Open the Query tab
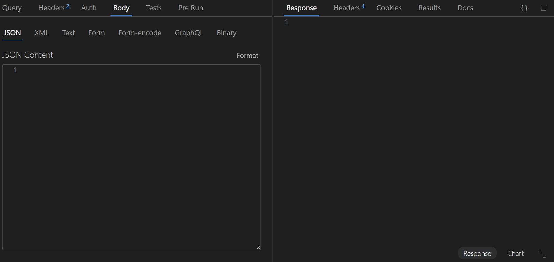 (12, 8)
